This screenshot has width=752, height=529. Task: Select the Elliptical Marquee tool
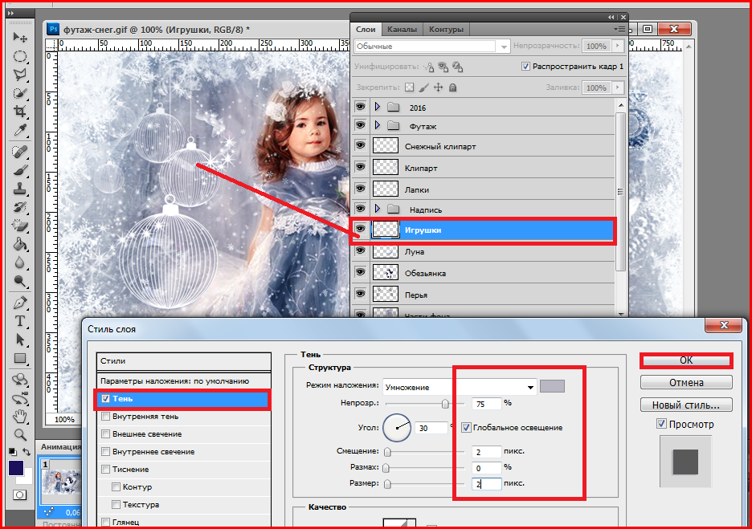click(x=20, y=56)
